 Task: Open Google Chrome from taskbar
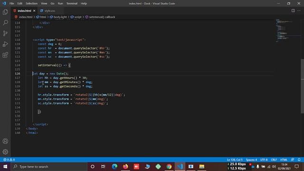169,167
